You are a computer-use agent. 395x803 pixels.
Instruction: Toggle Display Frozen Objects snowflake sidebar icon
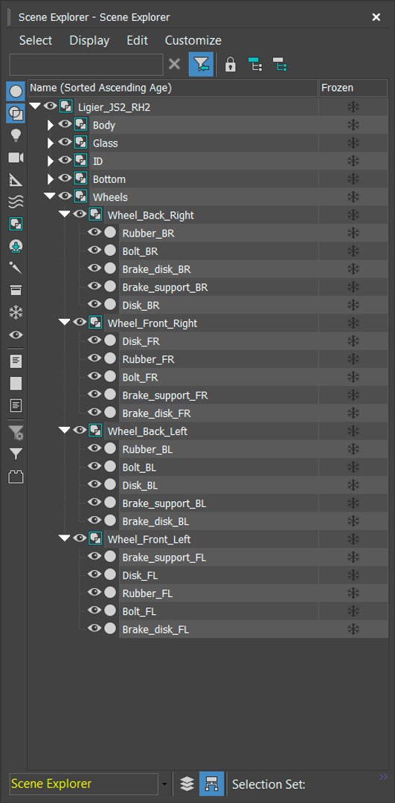(16, 312)
